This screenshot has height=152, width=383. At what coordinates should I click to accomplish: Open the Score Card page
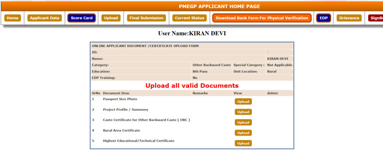tap(82, 18)
